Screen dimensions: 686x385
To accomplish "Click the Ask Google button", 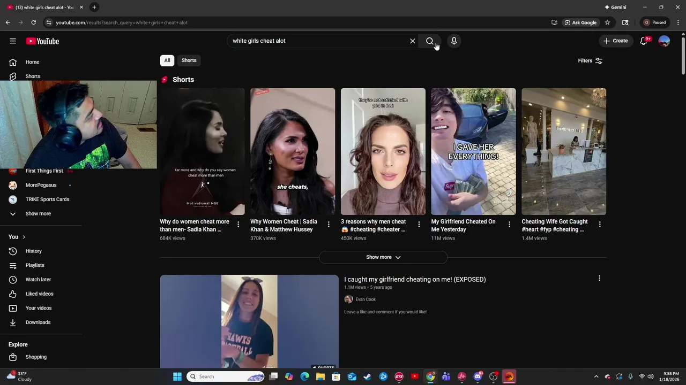I will click(580, 22).
